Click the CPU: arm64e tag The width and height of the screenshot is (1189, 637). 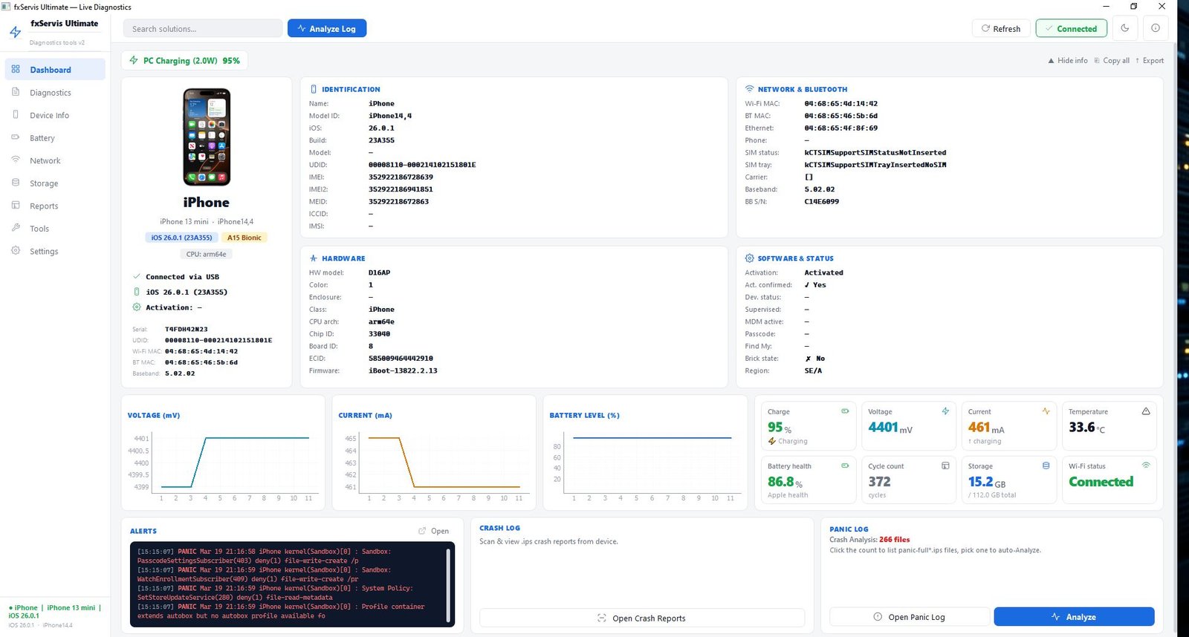(207, 254)
